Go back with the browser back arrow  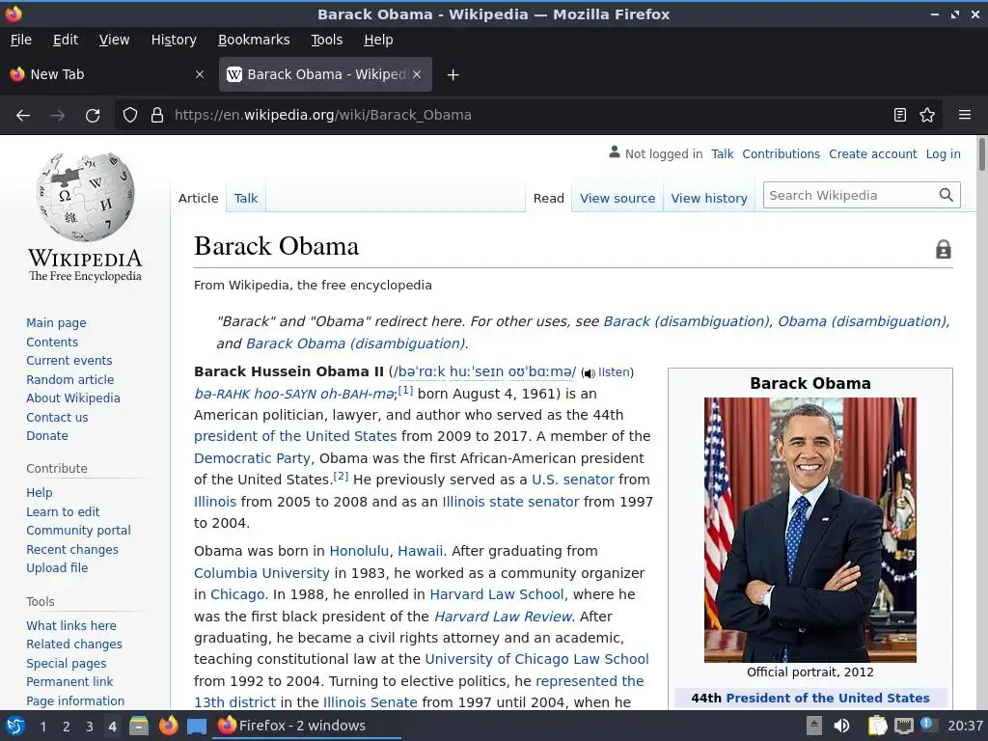pyautogui.click(x=23, y=116)
